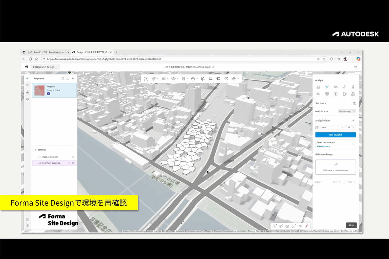Collapse the Images section back chevron

point(35,150)
